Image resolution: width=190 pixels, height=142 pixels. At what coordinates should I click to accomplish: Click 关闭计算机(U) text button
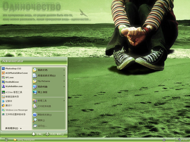point(57,134)
